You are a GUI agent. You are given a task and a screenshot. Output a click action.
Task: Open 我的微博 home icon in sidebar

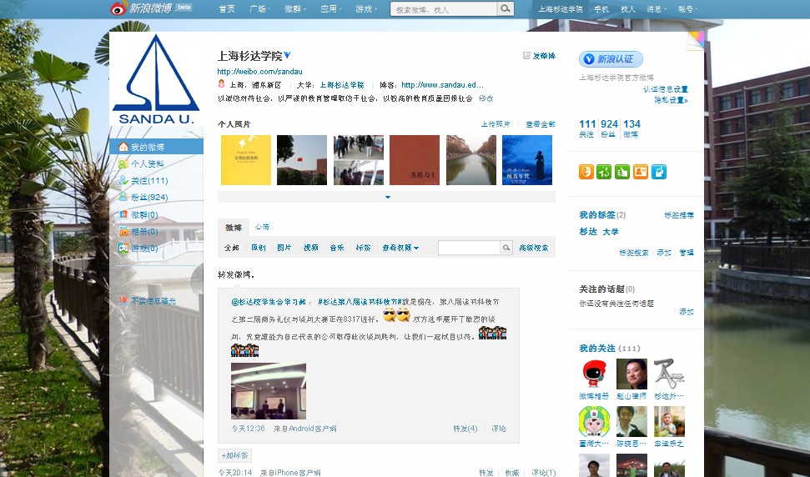123,148
